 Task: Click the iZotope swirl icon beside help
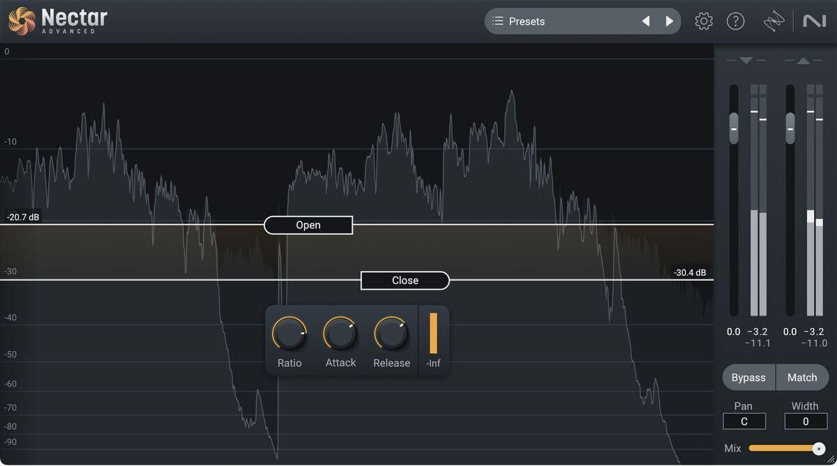coord(774,22)
